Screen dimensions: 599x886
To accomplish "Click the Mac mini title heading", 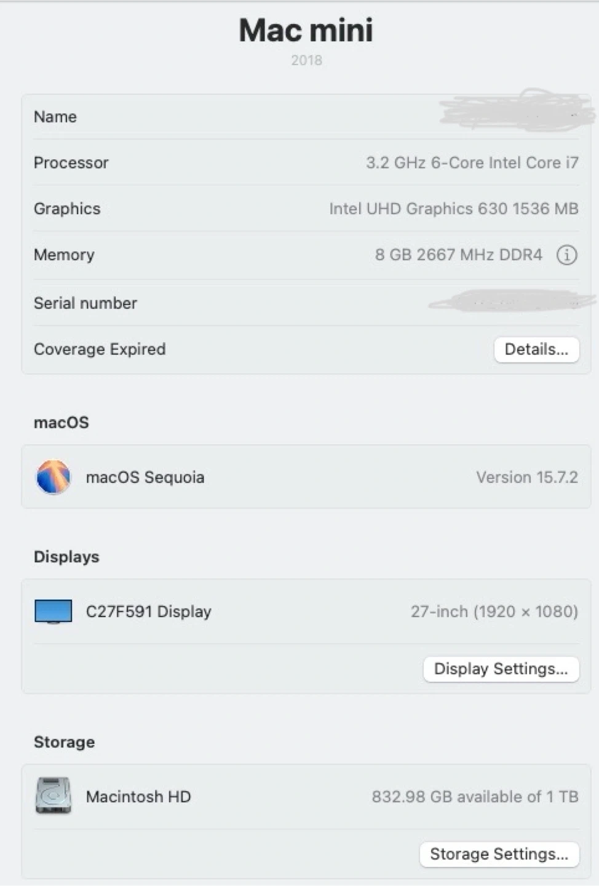I will pyautogui.click(x=306, y=30).
